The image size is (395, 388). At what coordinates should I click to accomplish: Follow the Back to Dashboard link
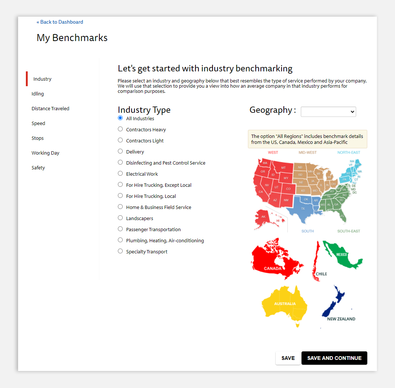[x=60, y=22]
